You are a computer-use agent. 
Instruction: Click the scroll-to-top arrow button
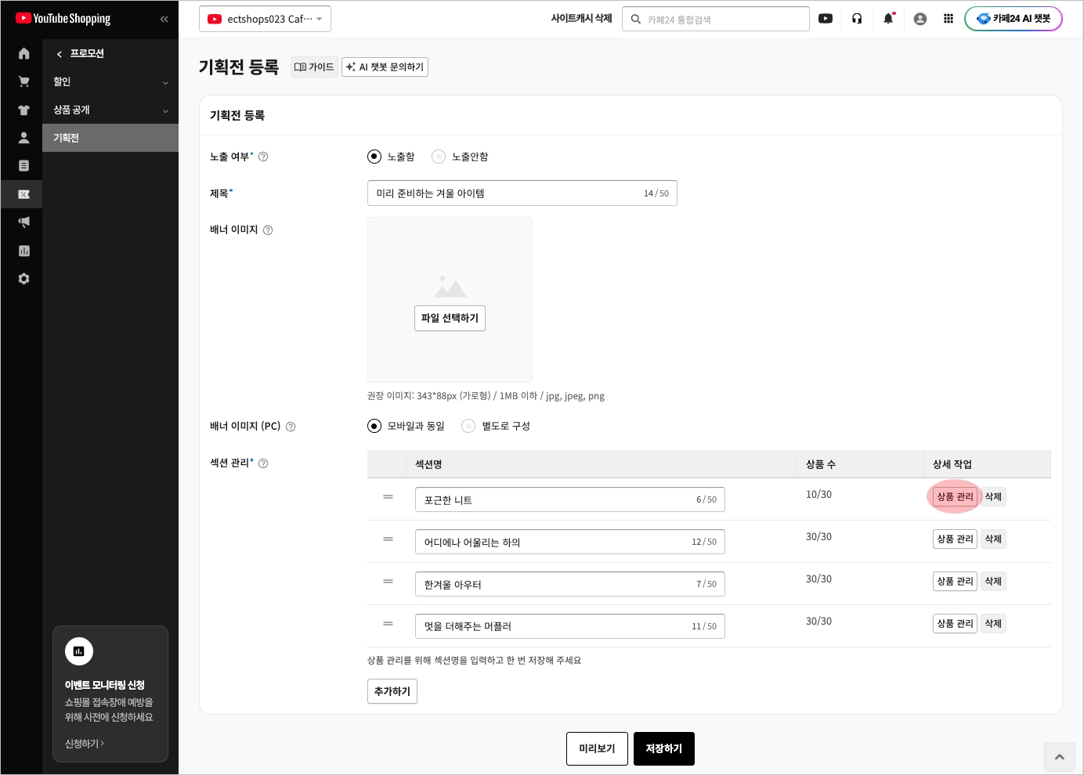(1060, 757)
